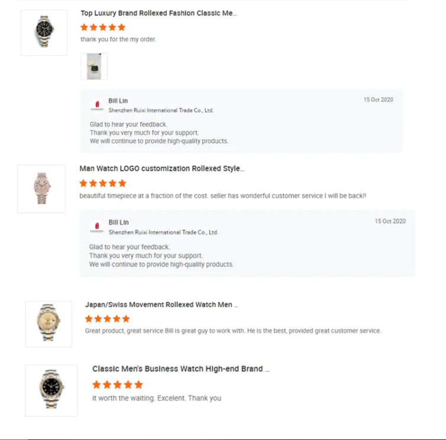The height and width of the screenshot is (440, 446).
Task: Open the rose gold Man Watch LOGO customization image
Action: 41,188
